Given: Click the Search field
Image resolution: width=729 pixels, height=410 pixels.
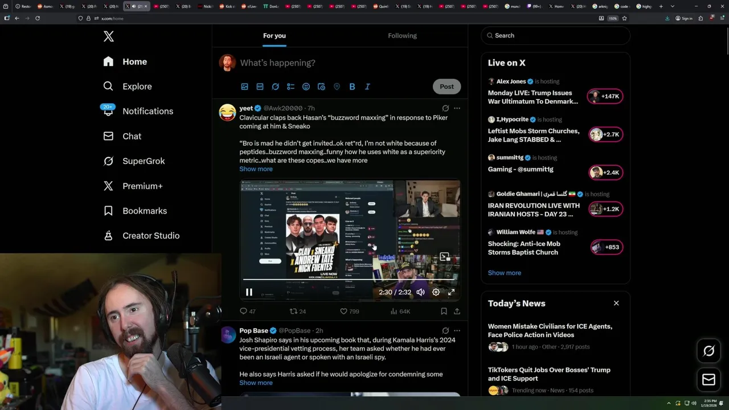Looking at the screenshot, I should click(x=555, y=35).
